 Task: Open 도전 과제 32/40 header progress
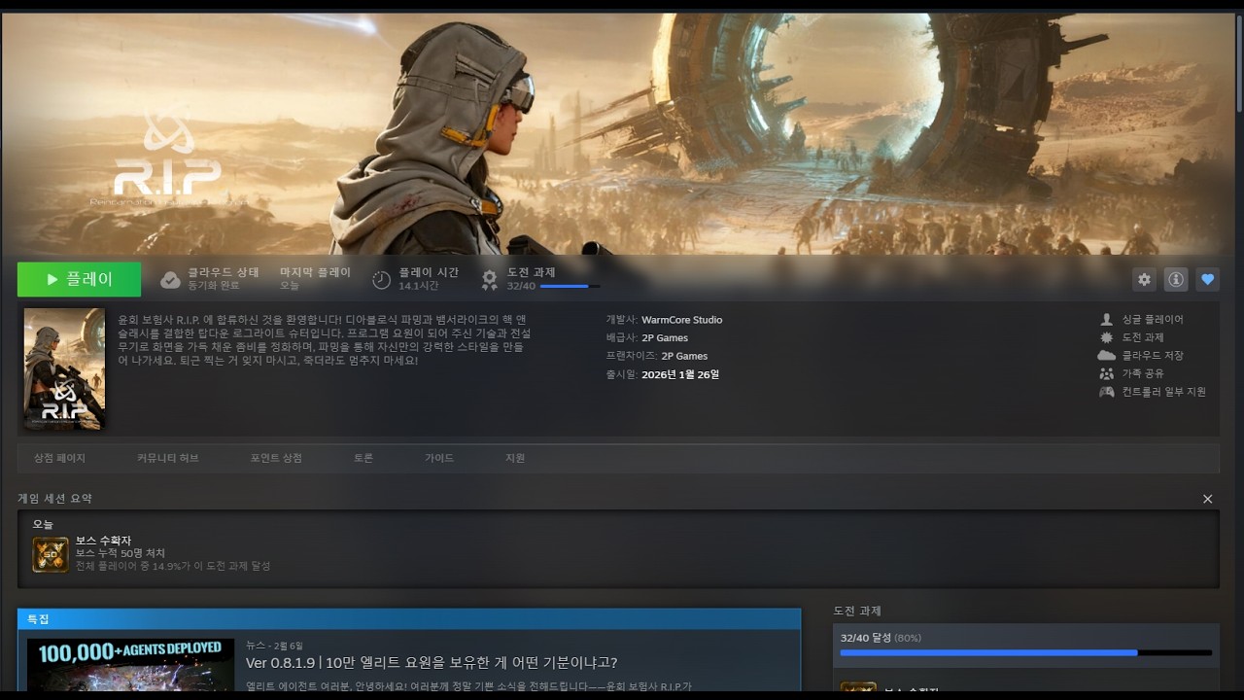point(553,279)
